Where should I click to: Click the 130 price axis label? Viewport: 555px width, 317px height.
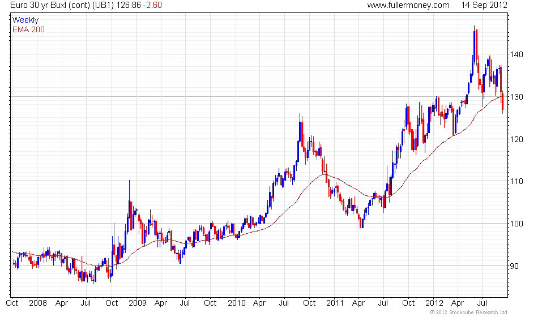(x=516, y=97)
